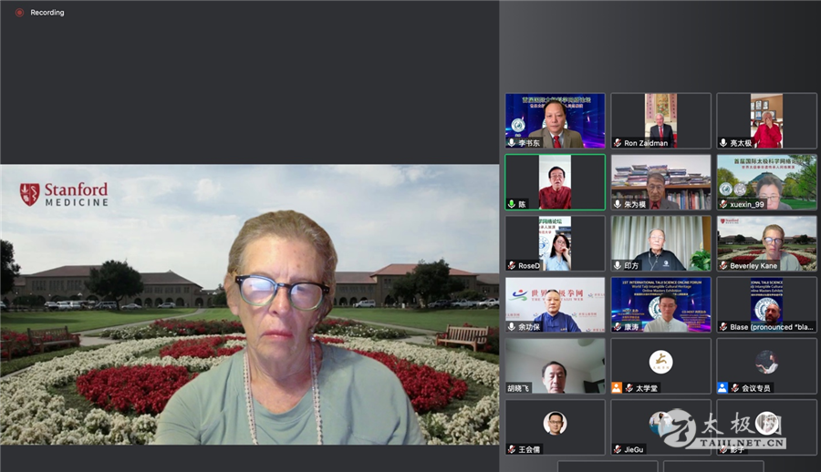The height and width of the screenshot is (472, 821).
Task: Click the green microphone icon next to 陈
Action: pos(512,204)
